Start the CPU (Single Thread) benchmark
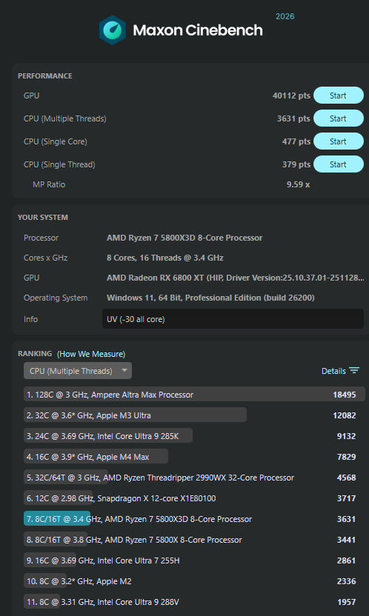369x616 pixels. pos(339,164)
